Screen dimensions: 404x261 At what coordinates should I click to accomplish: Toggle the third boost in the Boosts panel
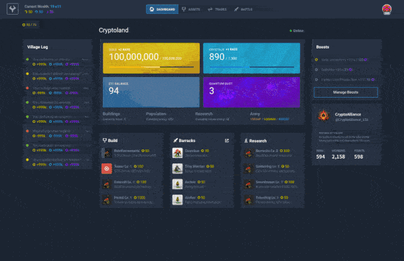pos(316,80)
